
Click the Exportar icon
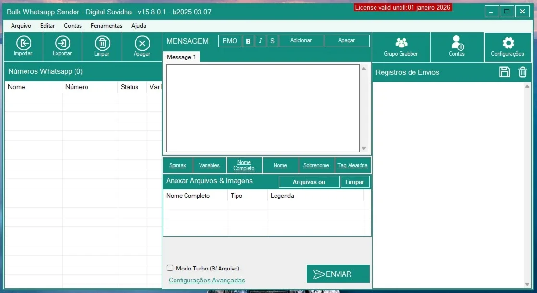pos(62,43)
